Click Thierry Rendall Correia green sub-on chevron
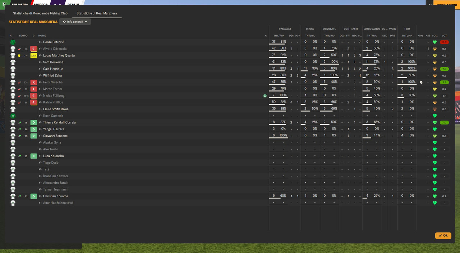The height and width of the screenshot is (253, 460). (34, 123)
